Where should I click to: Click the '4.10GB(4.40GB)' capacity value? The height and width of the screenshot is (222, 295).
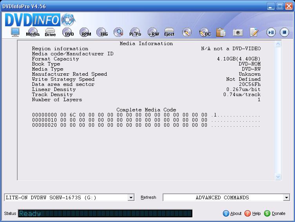click(x=239, y=59)
